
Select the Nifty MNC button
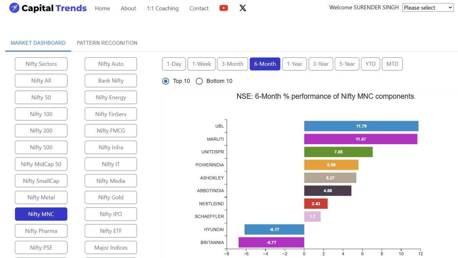coord(41,214)
